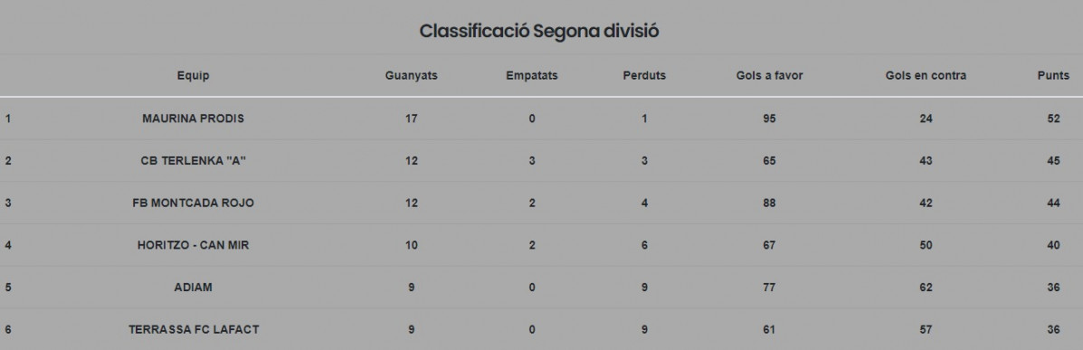
Task: Click the Classificació Segona divisió title
Action: [538, 31]
